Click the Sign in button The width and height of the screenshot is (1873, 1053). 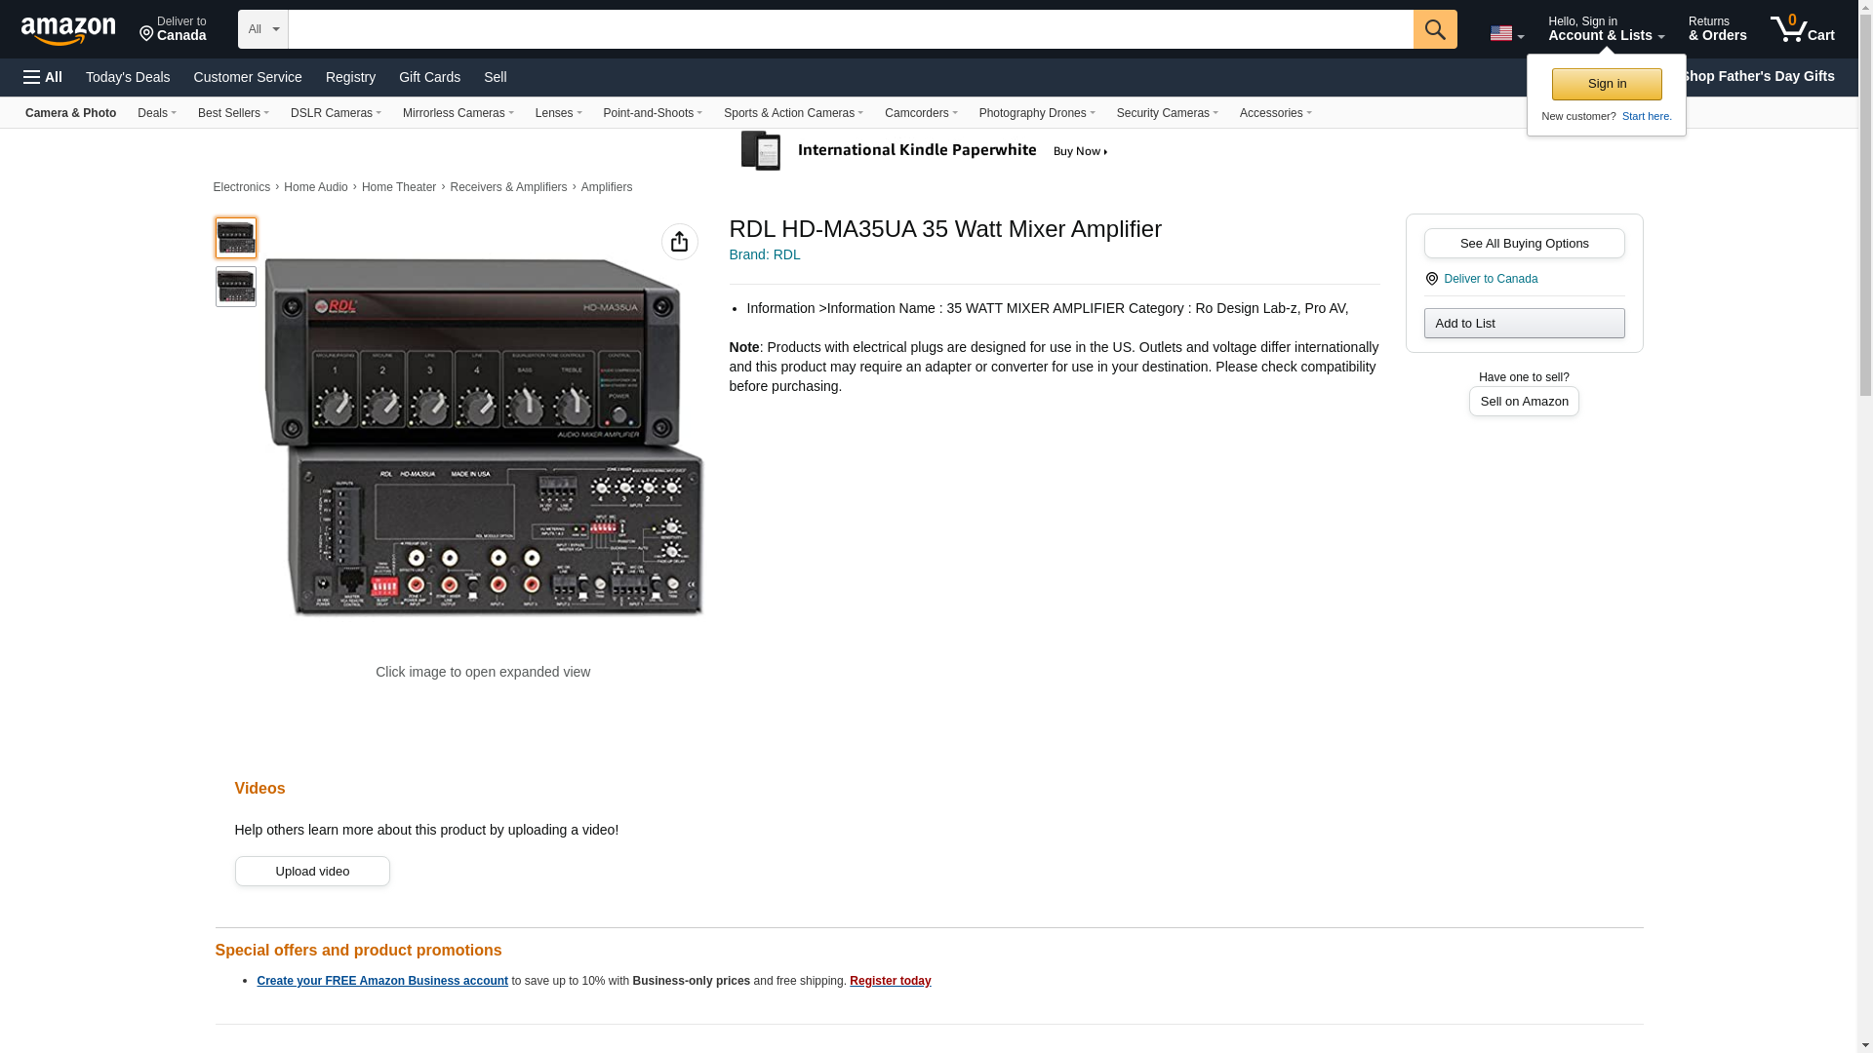pos(1606,84)
